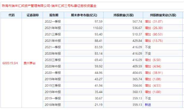Screen dimensions: 184x110
Task: Select market value 93.40
Action: pos(99,34)
